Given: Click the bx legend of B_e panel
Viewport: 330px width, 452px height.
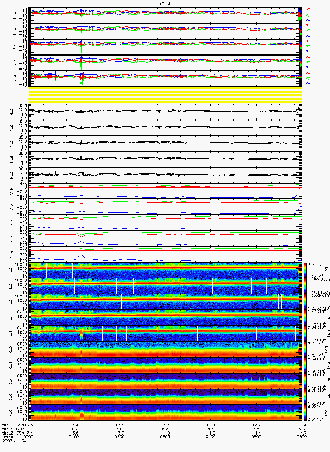Looking at the screenshot, I should (x=308, y=67).
